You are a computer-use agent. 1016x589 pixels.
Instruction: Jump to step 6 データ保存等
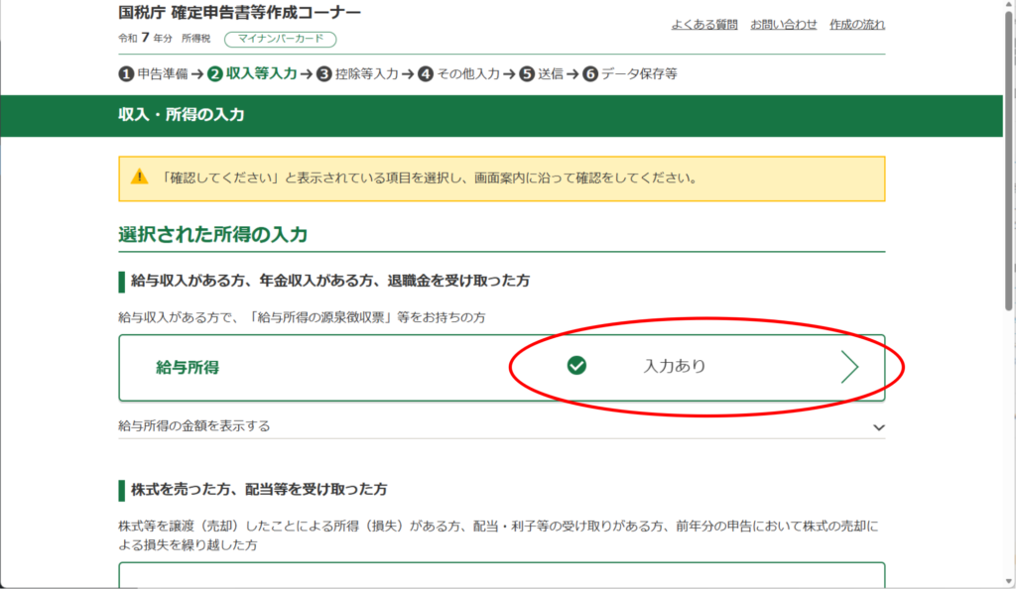[630, 73]
